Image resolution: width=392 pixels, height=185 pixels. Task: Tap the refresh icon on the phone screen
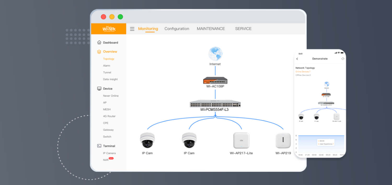343,59
